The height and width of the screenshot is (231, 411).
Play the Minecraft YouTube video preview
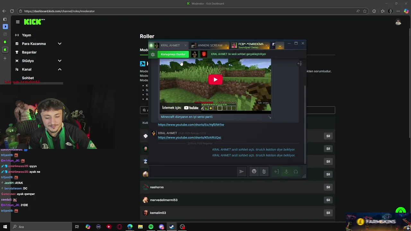point(215,80)
